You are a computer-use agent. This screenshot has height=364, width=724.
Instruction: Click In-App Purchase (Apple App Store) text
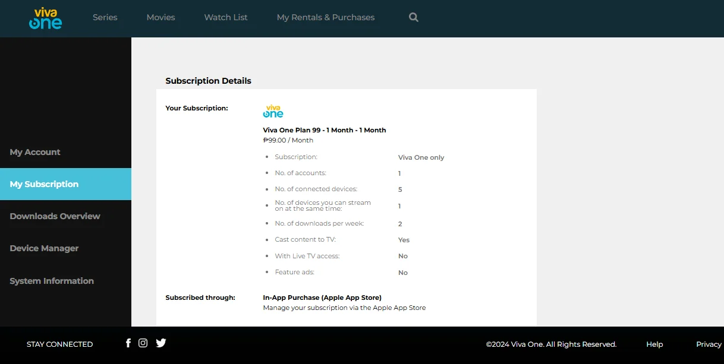click(x=322, y=297)
